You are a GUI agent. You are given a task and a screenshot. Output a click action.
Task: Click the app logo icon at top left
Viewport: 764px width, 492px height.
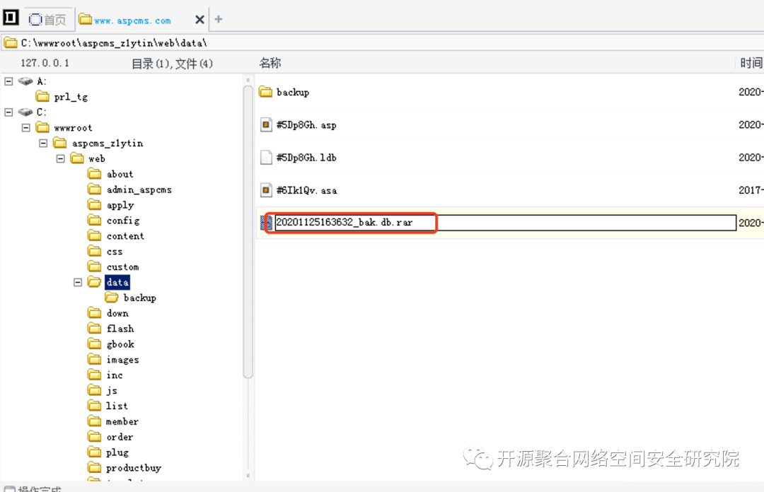[x=11, y=18]
